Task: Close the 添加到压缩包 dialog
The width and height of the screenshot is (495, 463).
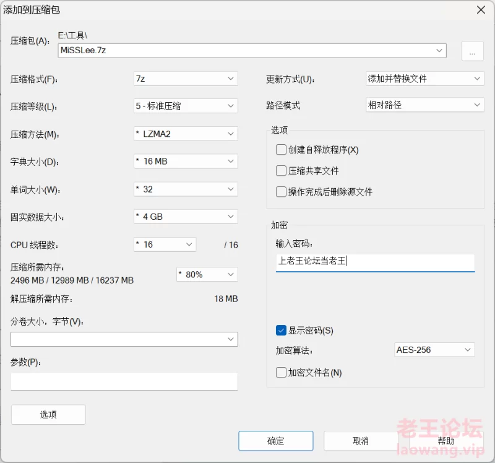Action: (481, 10)
